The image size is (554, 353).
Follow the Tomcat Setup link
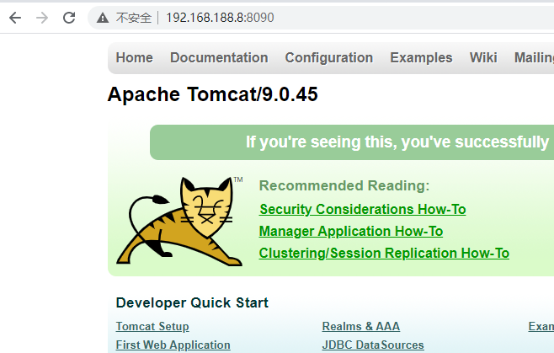point(152,326)
